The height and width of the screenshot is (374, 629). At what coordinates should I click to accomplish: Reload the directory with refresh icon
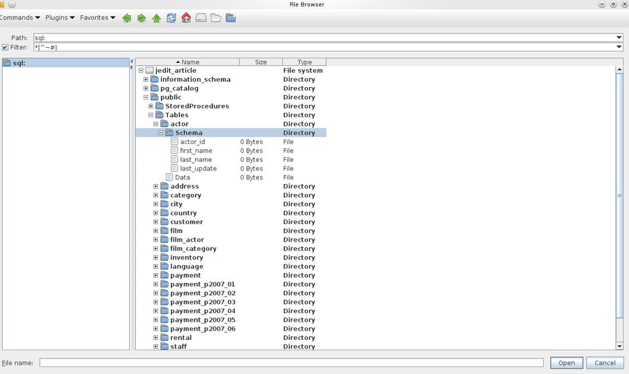pyautogui.click(x=171, y=18)
